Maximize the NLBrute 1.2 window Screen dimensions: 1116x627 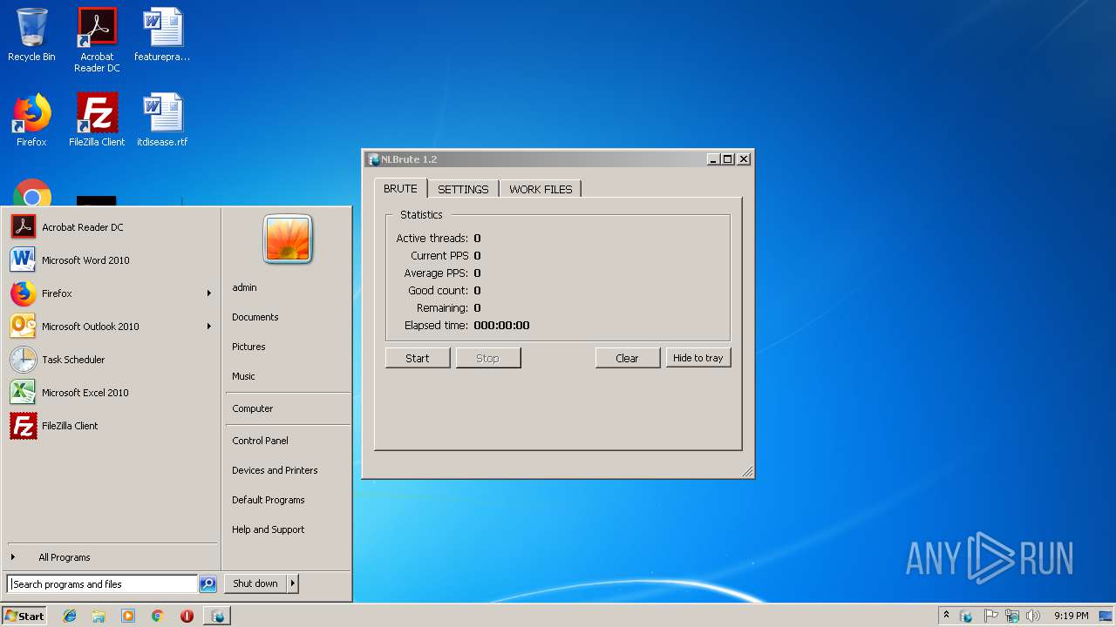[728, 159]
